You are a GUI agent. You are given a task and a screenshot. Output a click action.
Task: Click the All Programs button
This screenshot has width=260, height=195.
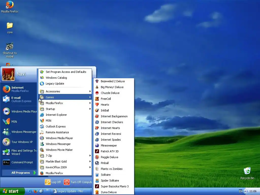(19, 173)
